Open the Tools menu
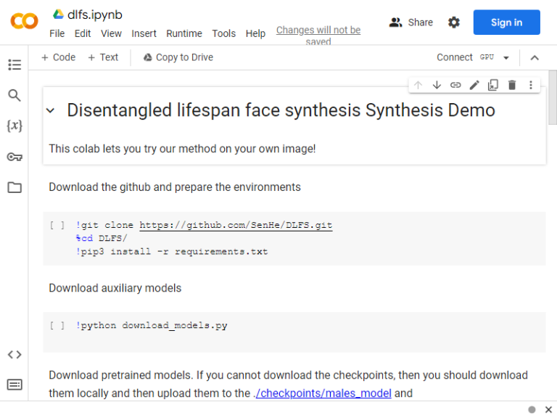 (224, 33)
